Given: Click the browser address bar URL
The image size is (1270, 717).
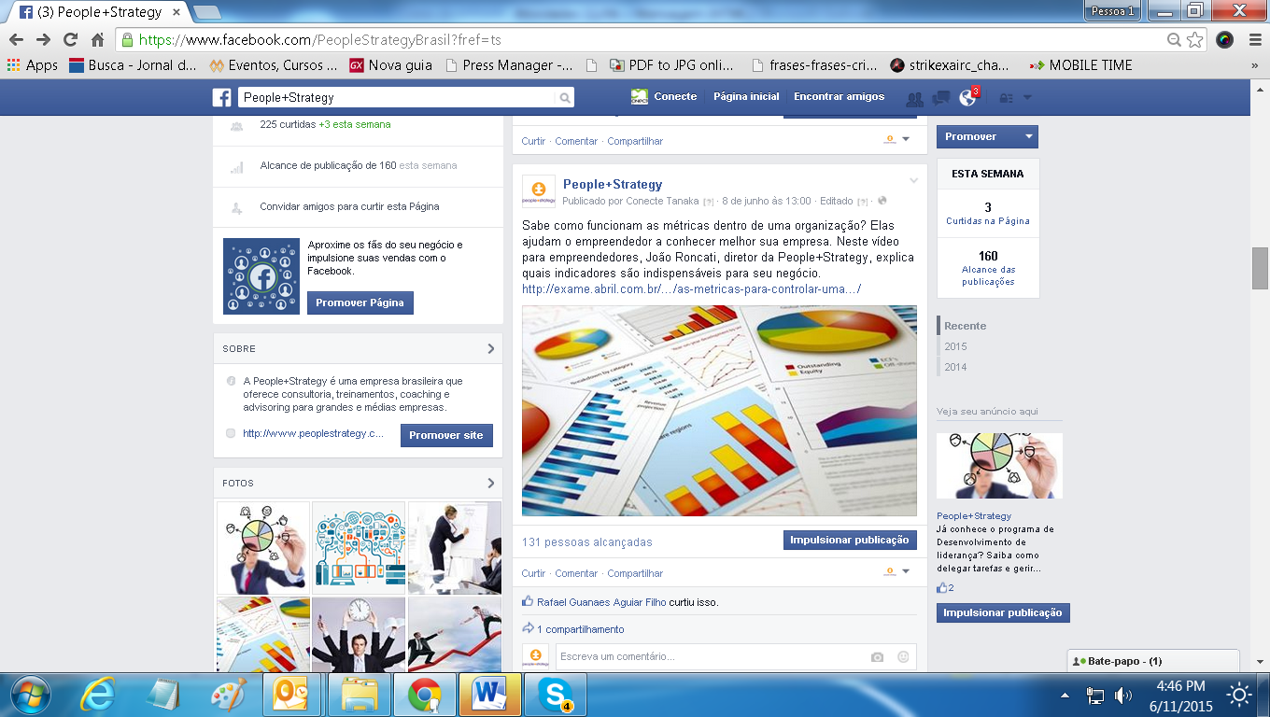Looking at the screenshot, I should pos(320,40).
